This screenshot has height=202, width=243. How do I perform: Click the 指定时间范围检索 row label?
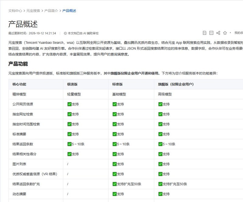point(26,124)
